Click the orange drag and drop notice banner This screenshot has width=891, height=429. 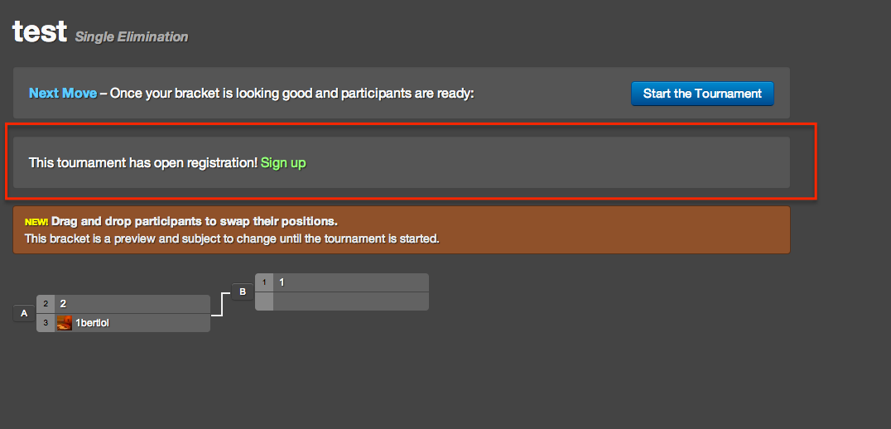point(401,230)
